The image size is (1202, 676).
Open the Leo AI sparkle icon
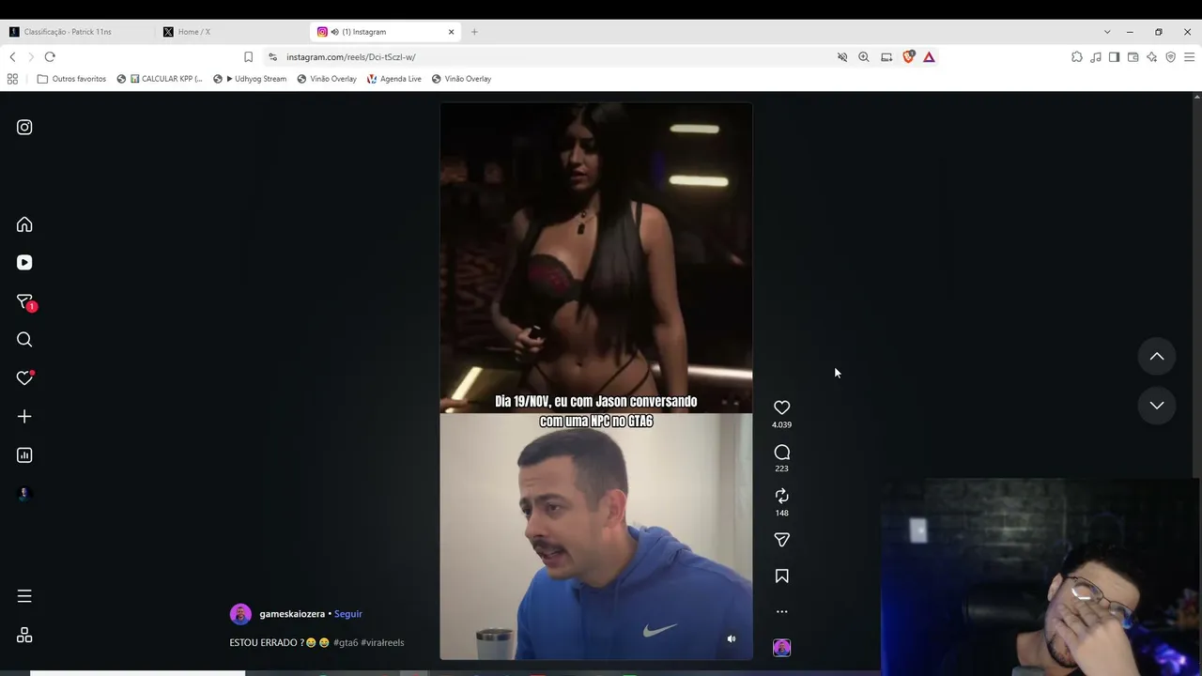click(x=1152, y=57)
